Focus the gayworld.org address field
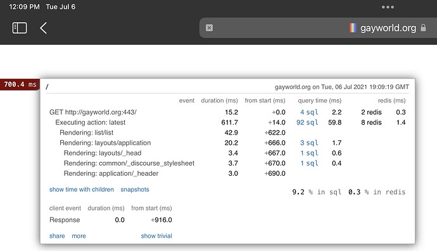The image size is (437, 251). tap(318, 28)
